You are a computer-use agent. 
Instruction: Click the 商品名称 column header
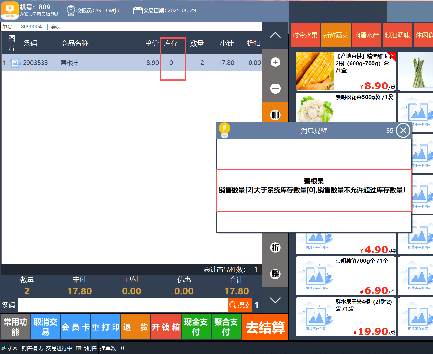tap(75, 43)
